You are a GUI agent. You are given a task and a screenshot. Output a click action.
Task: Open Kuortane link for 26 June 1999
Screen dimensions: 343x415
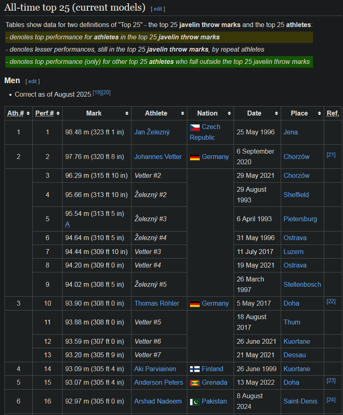[x=297, y=369]
